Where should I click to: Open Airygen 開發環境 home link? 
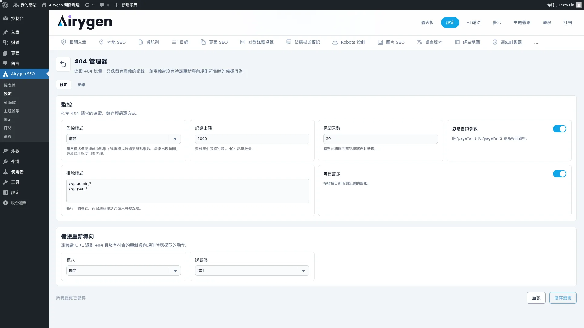pos(61,5)
